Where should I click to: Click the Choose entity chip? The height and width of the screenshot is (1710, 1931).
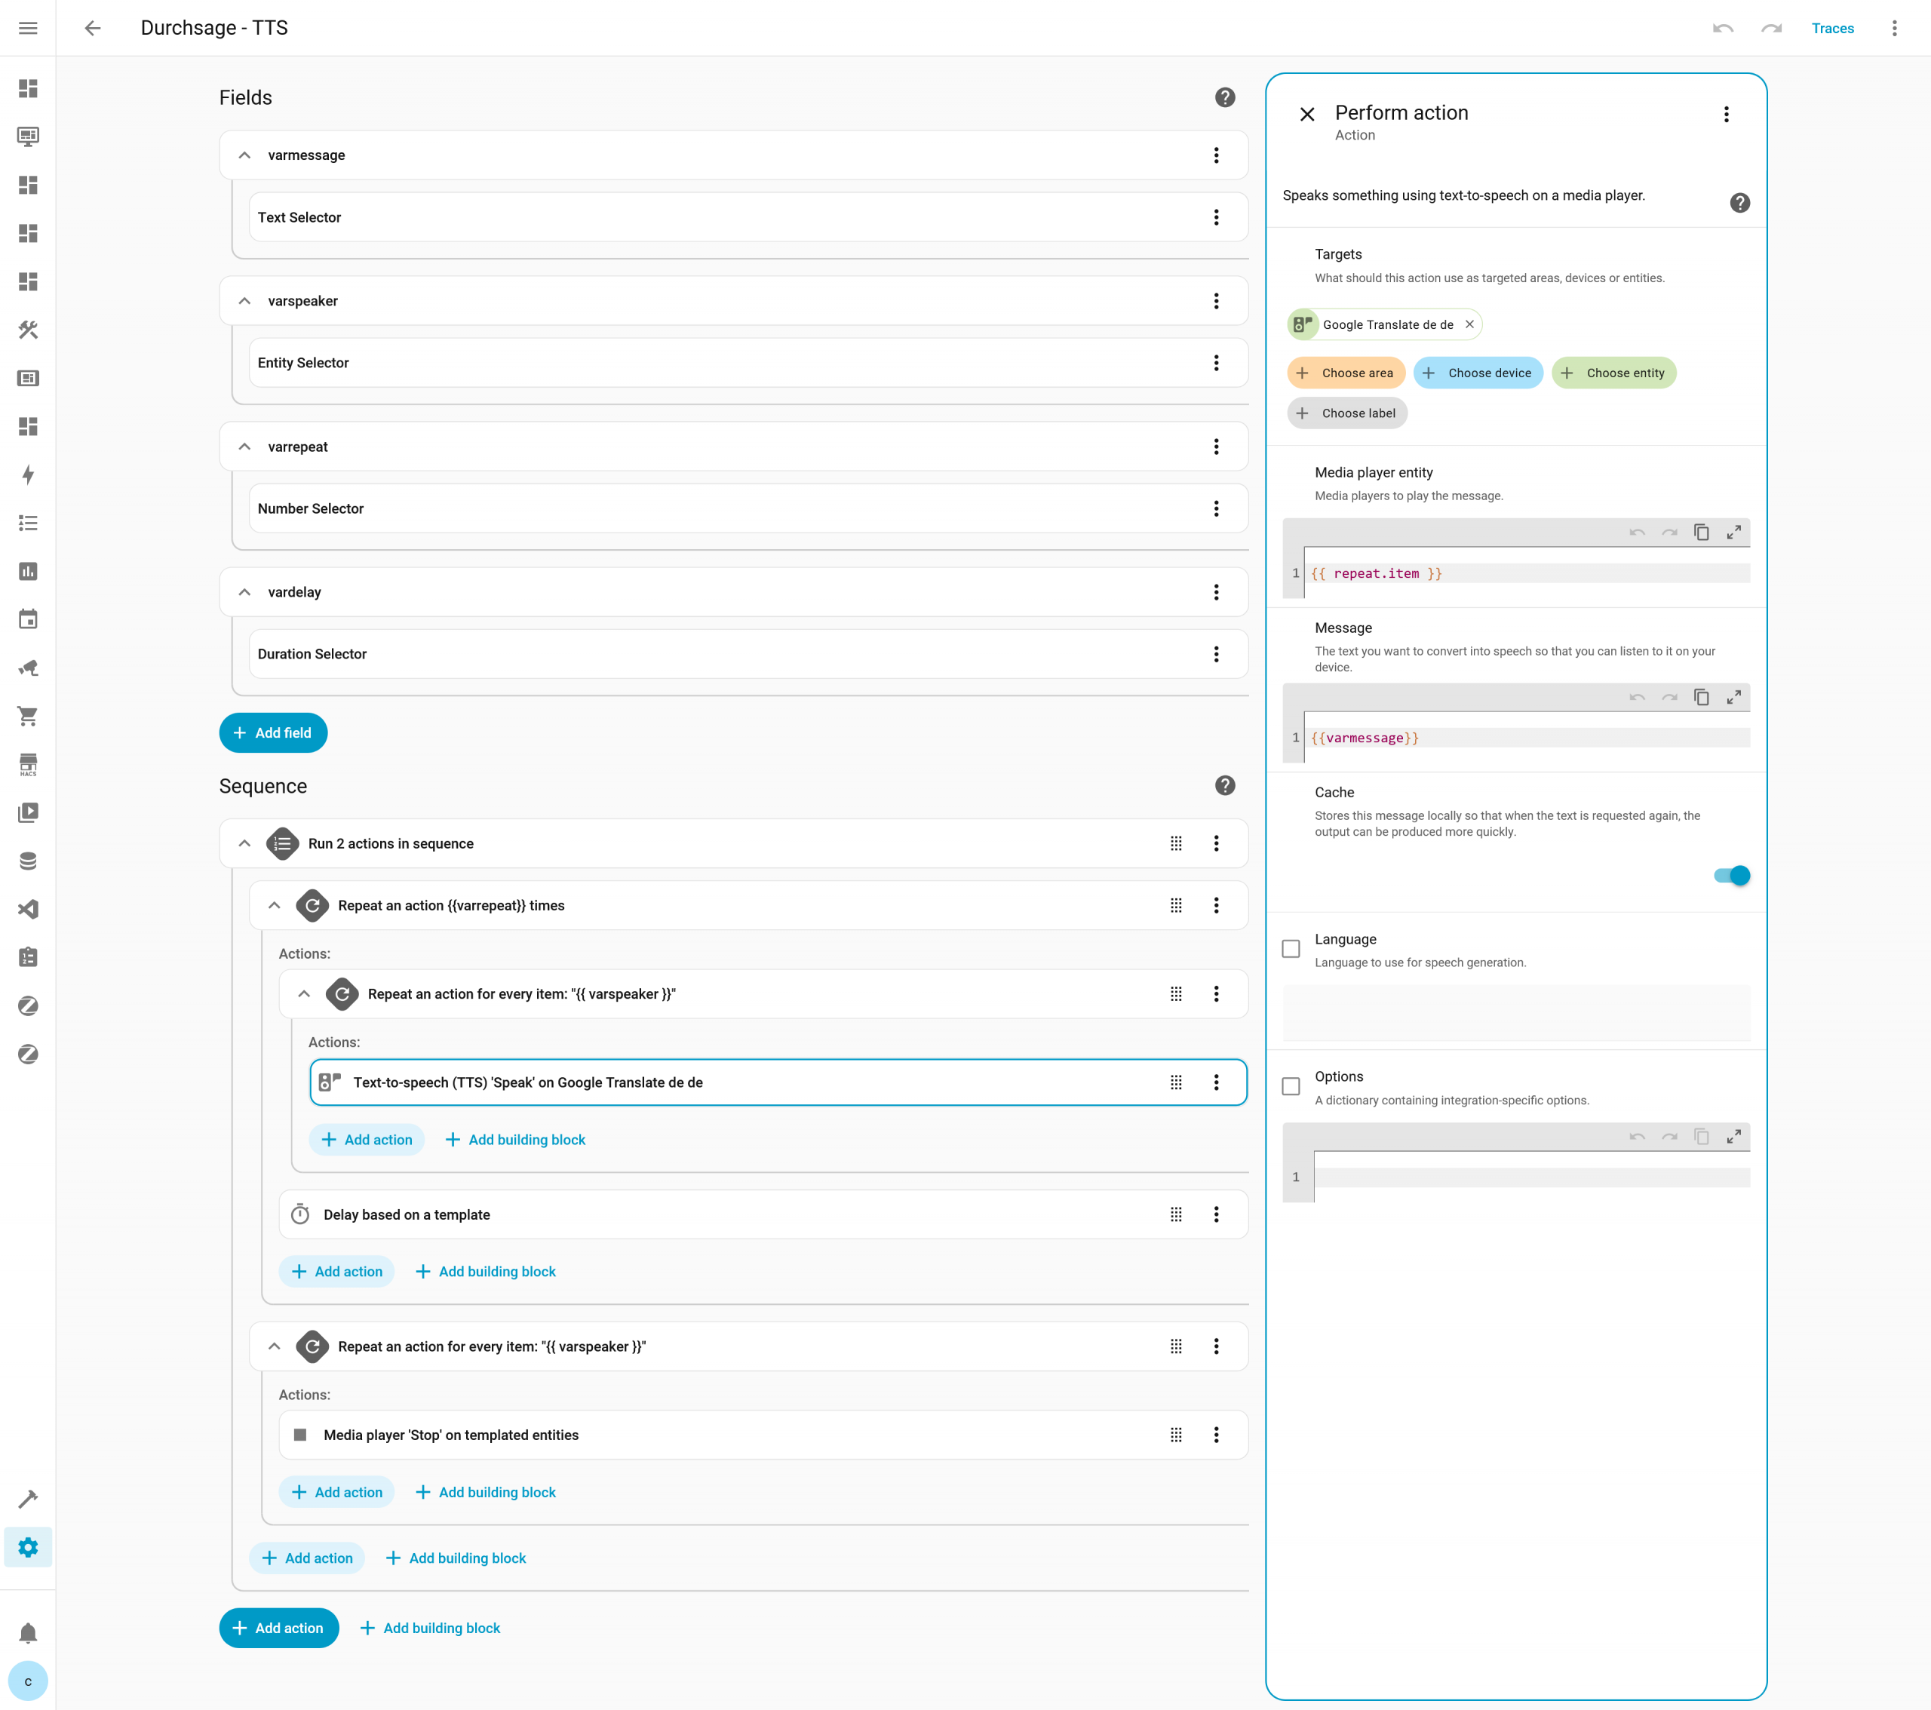tap(1613, 373)
